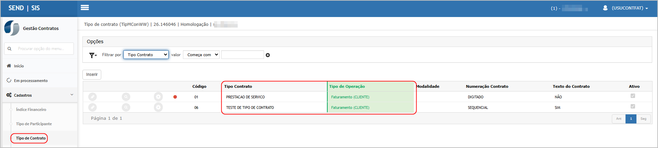
Task: Click the Inserir button
Action: [92, 75]
